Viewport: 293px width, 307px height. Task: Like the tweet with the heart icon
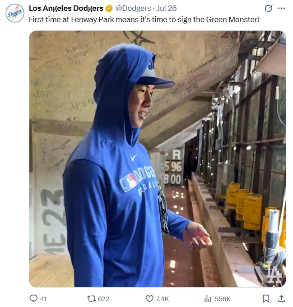click(149, 299)
